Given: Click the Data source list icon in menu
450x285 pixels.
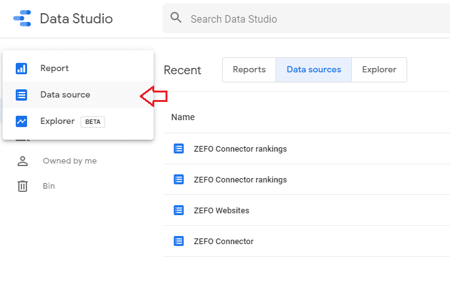Looking at the screenshot, I should [x=21, y=95].
